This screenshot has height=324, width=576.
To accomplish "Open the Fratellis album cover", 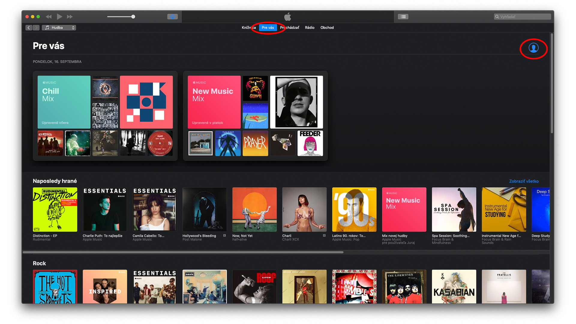I will [x=504, y=286].
